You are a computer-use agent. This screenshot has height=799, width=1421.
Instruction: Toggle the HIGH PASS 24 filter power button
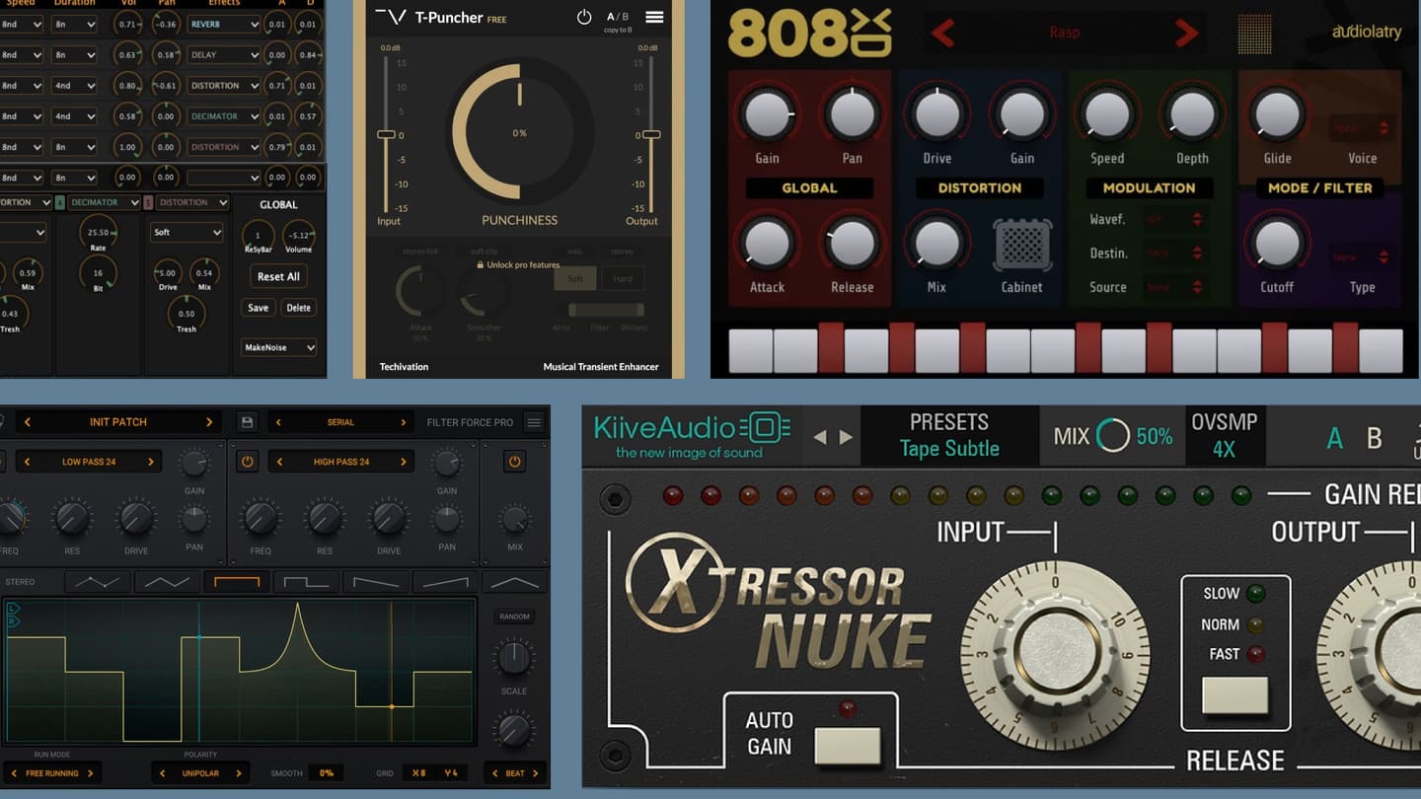click(x=247, y=462)
